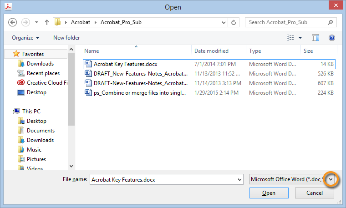Screen dimensions: 346x208
Task: Click the Back navigation arrow
Action: [x=13, y=22]
